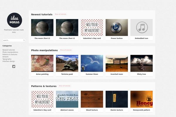Open Inverted room thumbnail
176x117 pixels.
(117, 63)
